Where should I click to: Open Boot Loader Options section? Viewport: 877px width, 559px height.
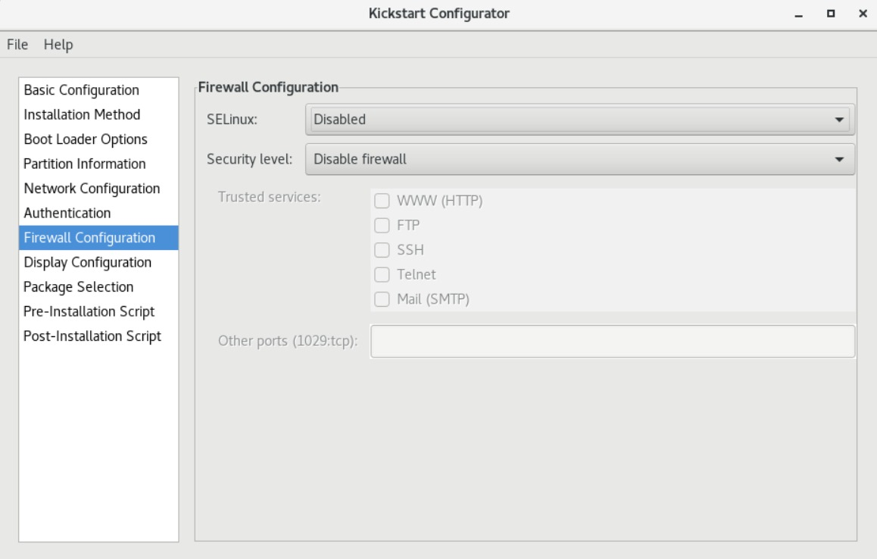pos(86,139)
